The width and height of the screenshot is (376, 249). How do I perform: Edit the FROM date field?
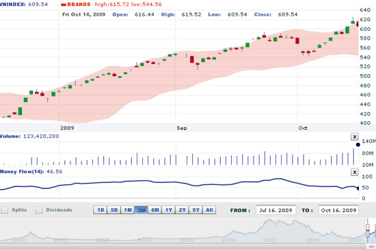276,210
